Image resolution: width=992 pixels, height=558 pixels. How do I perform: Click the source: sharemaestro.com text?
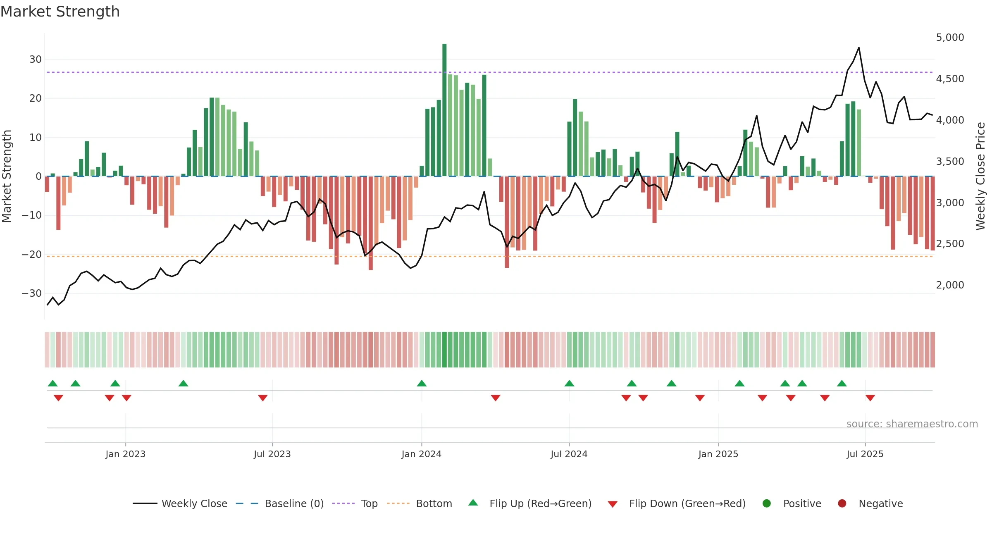[912, 424]
